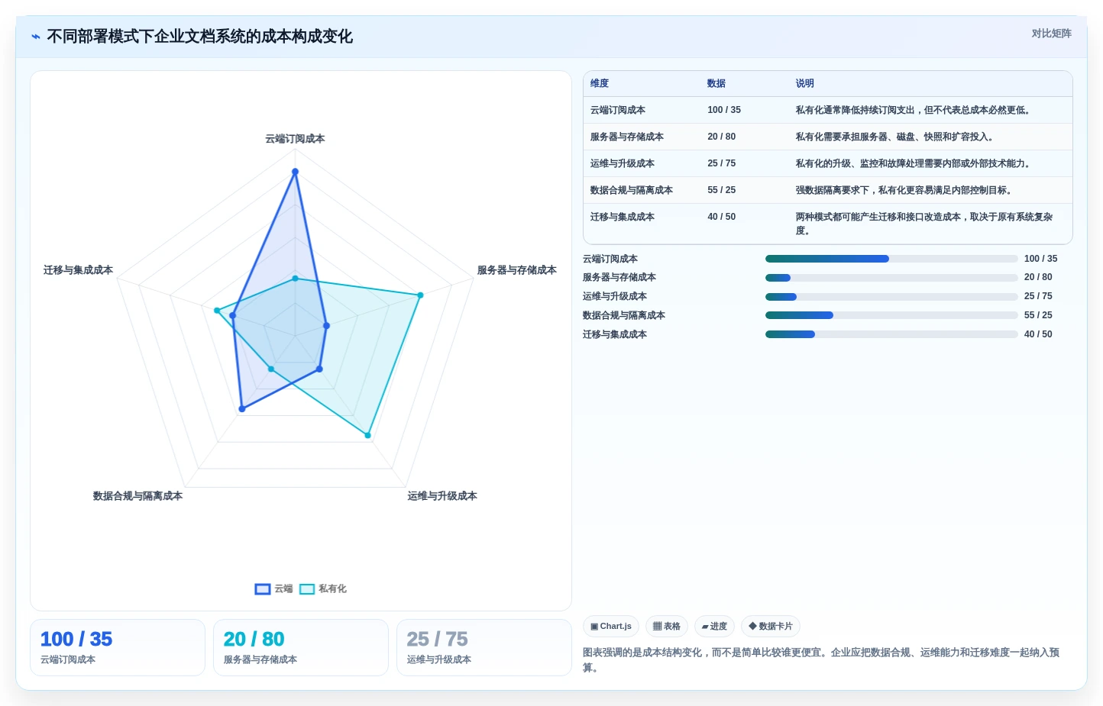
Task: Select the Chart.js tag chip
Action: pyautogui.click(x=611, y=627)
